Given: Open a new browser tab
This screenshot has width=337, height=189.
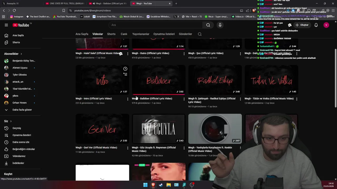Looking at the screenshot, I should [176, 3].
